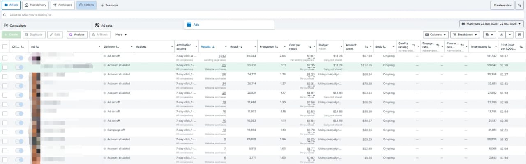Open the date range dropdown Maximum: 22 Sep 2023
526x164 pixels.
(491, 24)
